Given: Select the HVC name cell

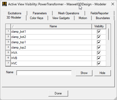Looking at the screenshot, I should [x=51, y=63].
